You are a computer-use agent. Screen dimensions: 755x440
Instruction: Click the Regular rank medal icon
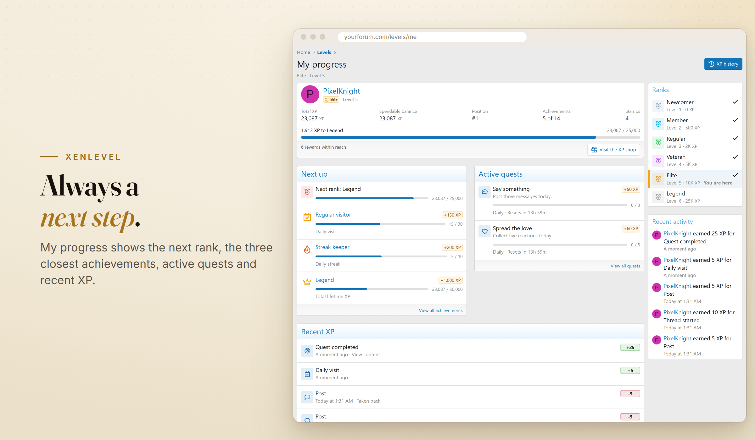pyautogui.click(x=658, y=142)
